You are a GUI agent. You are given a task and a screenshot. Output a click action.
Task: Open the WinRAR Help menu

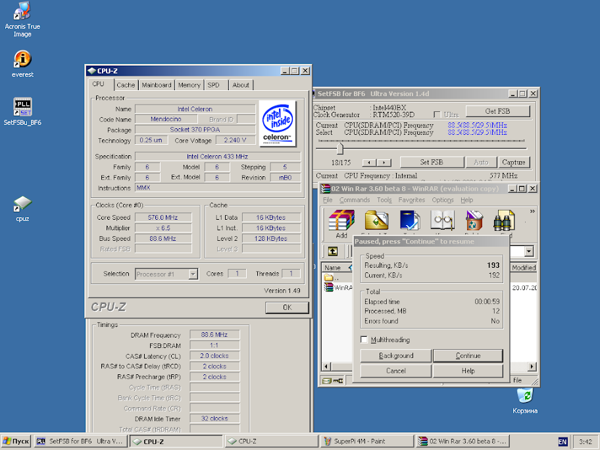coord(466,200)
